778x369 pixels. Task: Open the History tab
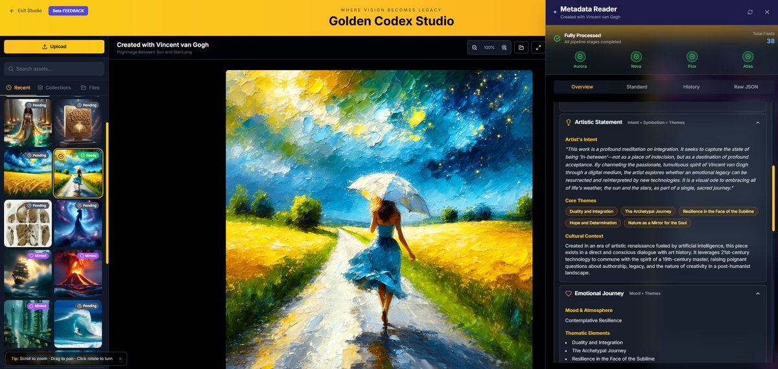[x=691, y=87]
